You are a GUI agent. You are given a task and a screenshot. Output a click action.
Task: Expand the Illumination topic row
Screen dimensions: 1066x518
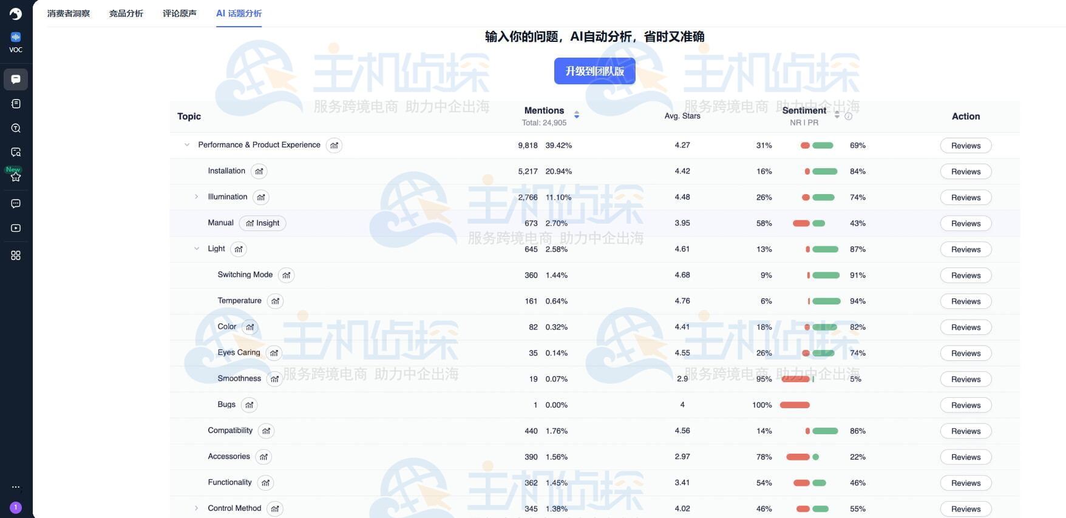[x=197, y=197]
